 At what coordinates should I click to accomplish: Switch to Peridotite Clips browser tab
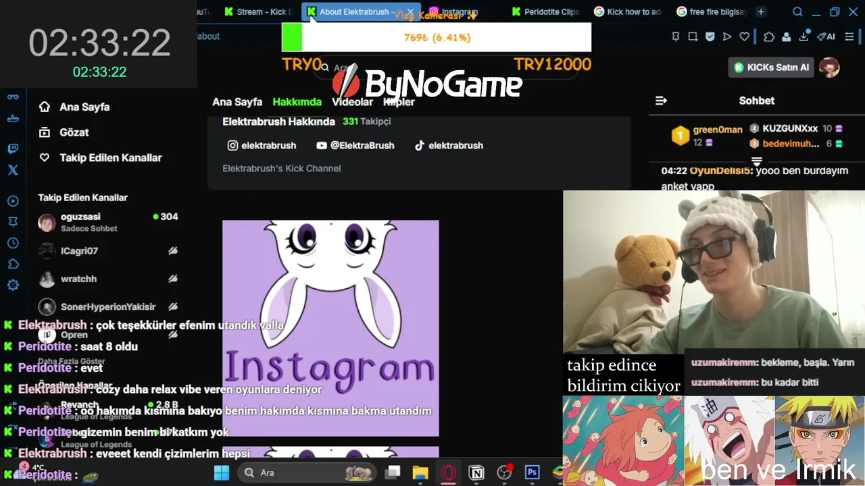pyautogui.click(x=546, y=11)
